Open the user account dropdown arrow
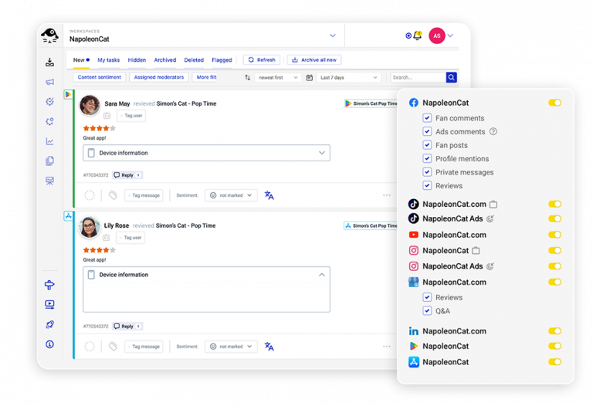The image size is (593, 406). coord(450,36)
